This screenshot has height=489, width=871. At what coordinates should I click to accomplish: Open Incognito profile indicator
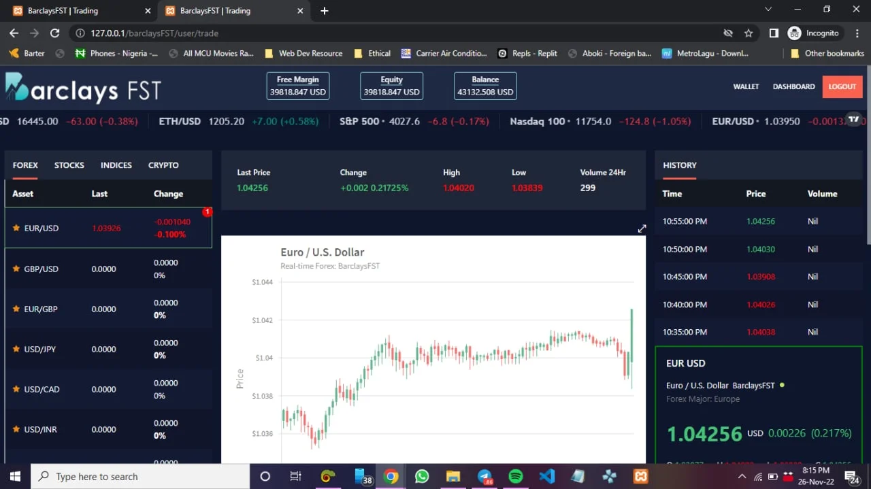tap(814, 33)
